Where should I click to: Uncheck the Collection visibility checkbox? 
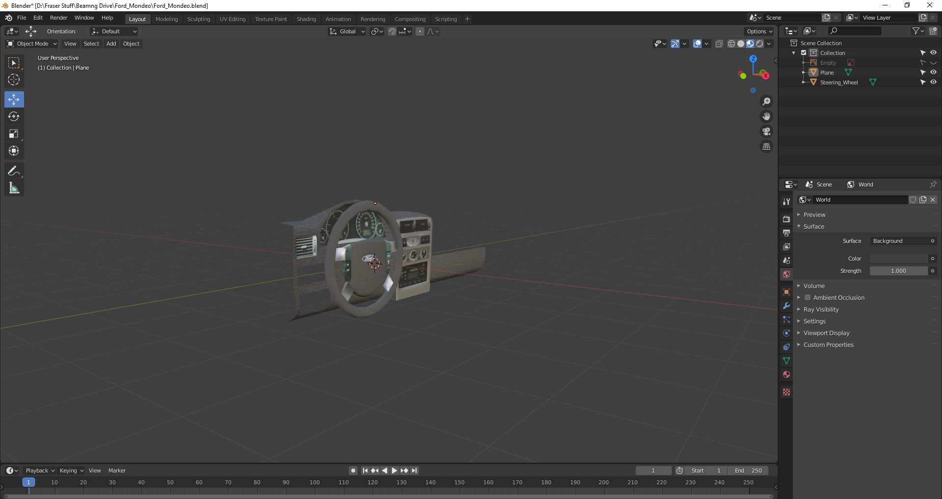pyautogui.click(x=804, y=53)
